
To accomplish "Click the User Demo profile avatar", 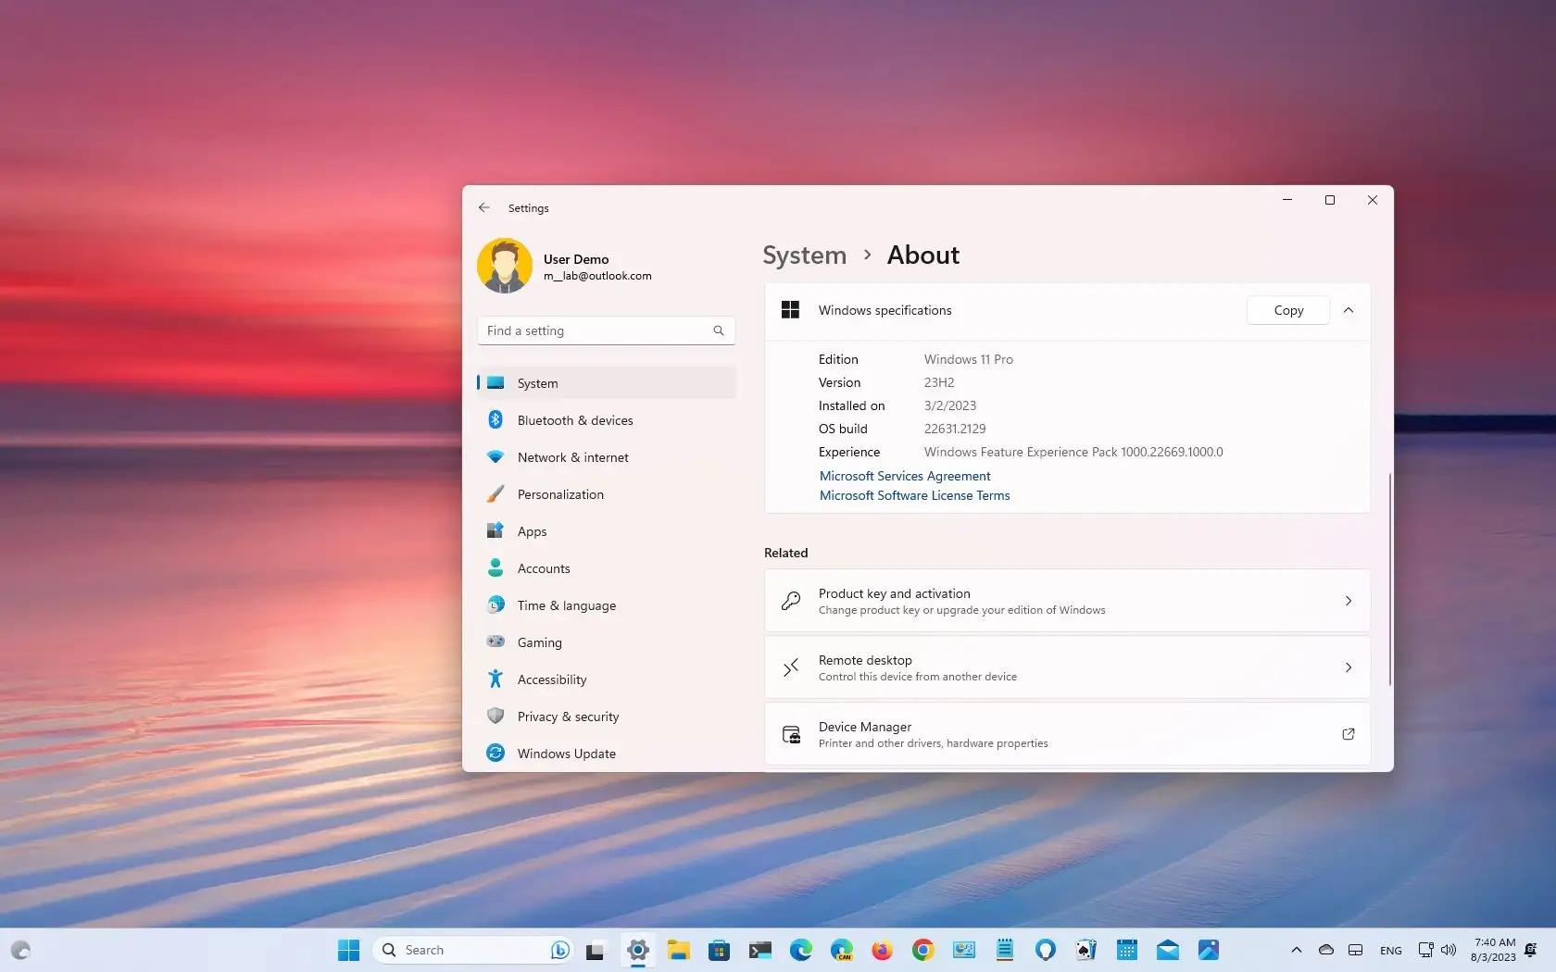I will [x=505, y=266].
